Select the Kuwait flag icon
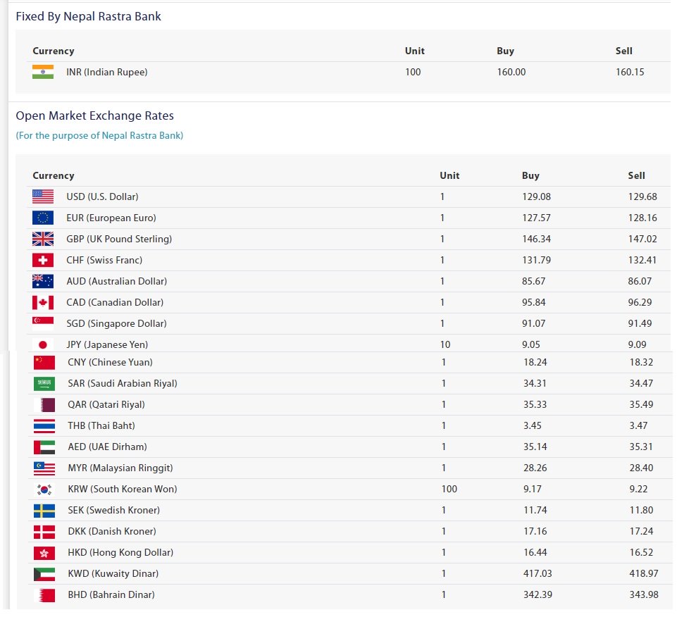 pos(44,573)
